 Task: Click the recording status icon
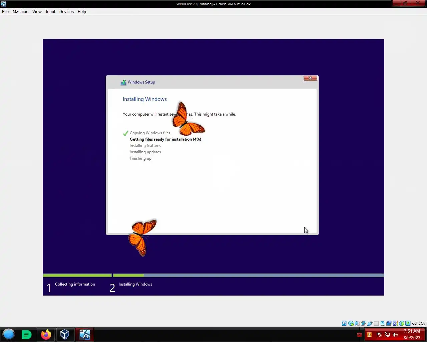(389, 323)
